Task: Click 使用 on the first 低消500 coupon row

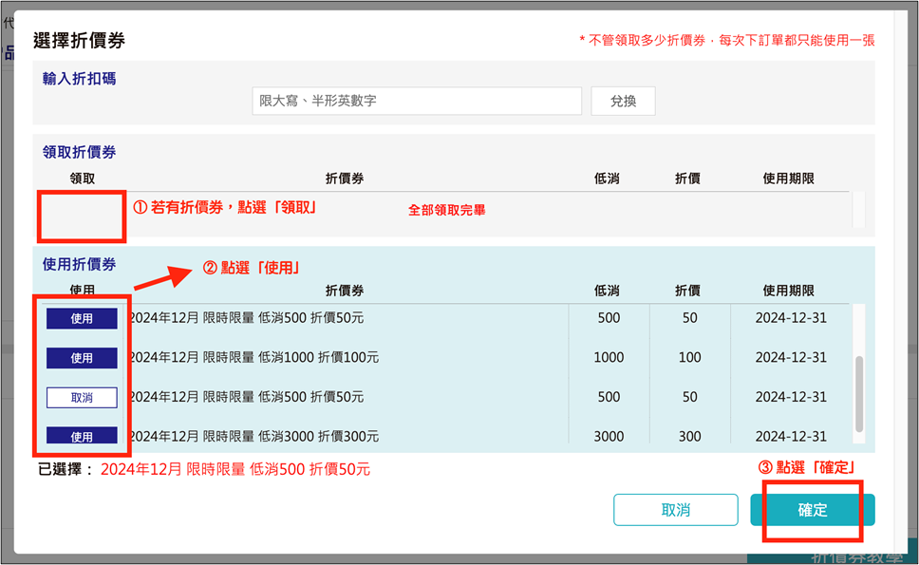Action: point(82,318)
